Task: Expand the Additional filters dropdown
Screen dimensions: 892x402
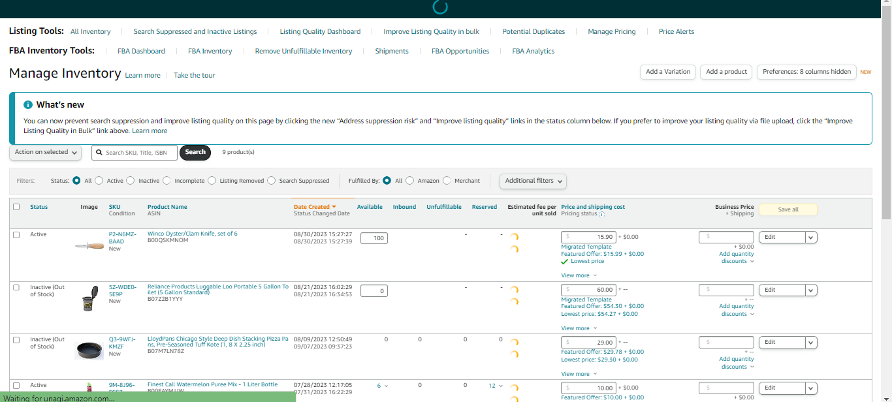Action: pyautogui.click(x=533, y=181)
